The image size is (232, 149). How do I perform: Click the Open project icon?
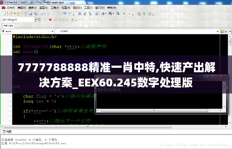[19, 14]
